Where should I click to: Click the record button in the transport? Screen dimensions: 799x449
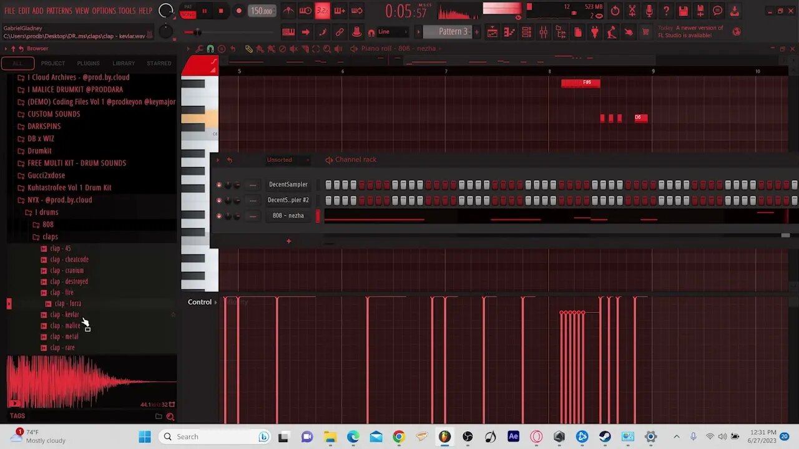(x=238, y=11)
